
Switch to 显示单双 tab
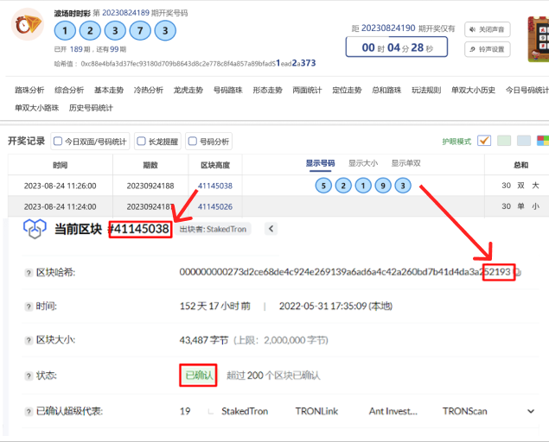pyautogui.click(x=405, y=163)
